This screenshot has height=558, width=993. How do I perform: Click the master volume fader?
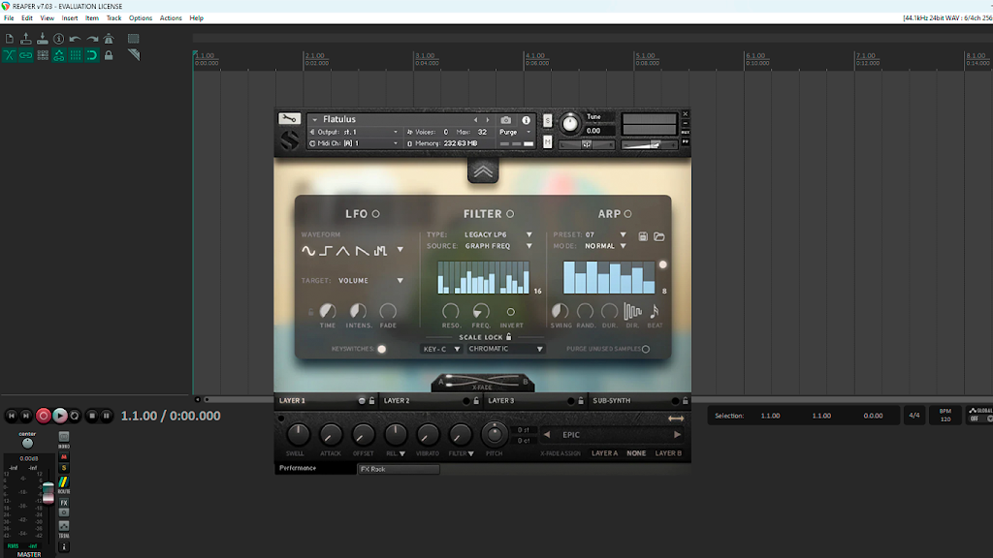48,492
